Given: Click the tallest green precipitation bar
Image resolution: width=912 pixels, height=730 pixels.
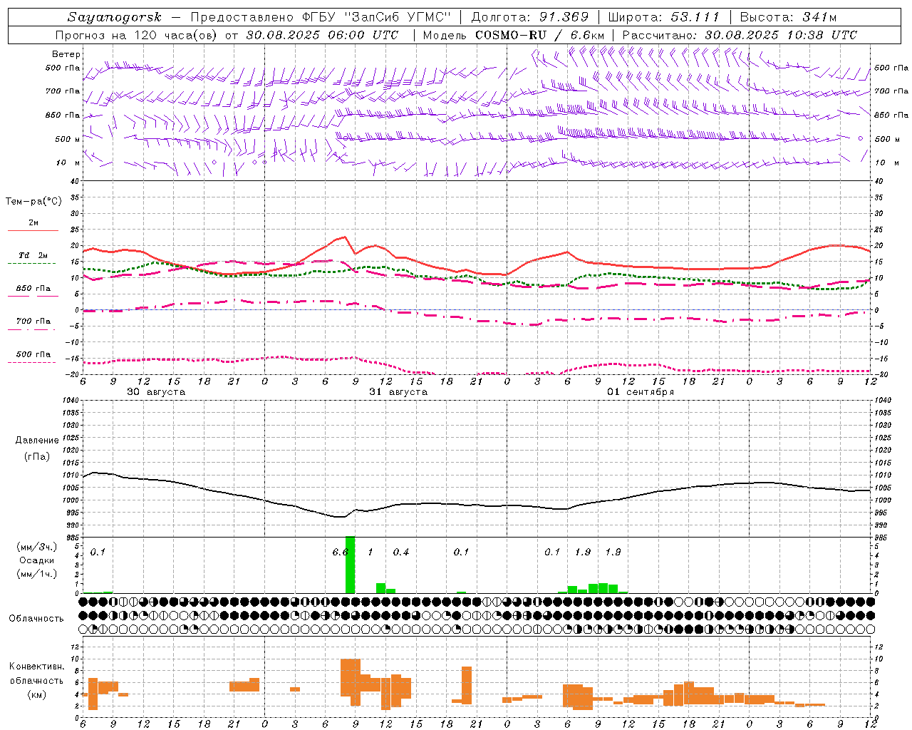Looking at the screenshot, I should (350, 565).
